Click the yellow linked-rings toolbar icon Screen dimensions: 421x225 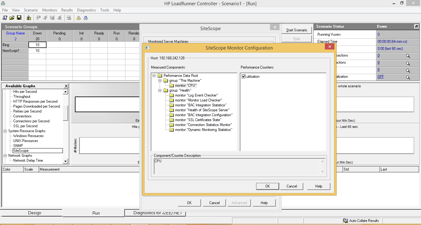(x=79, y=18)
